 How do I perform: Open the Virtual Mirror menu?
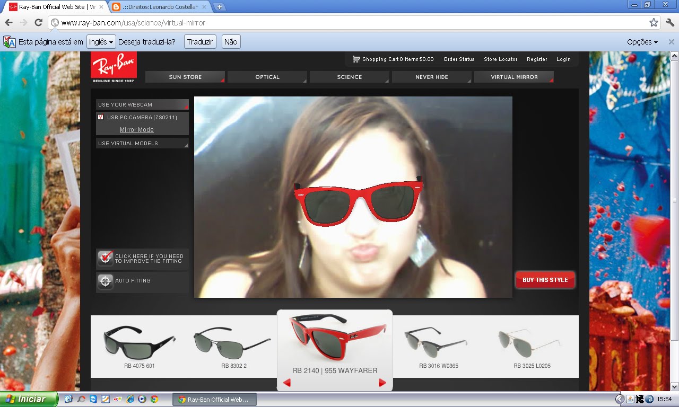514,77
